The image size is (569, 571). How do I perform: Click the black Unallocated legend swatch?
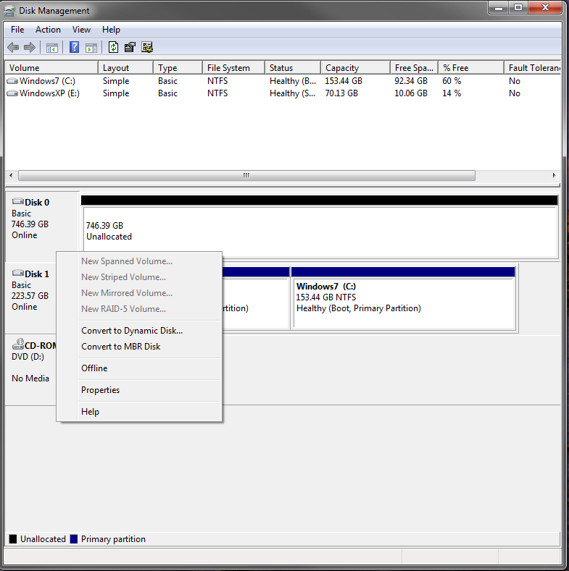(13, 539)
